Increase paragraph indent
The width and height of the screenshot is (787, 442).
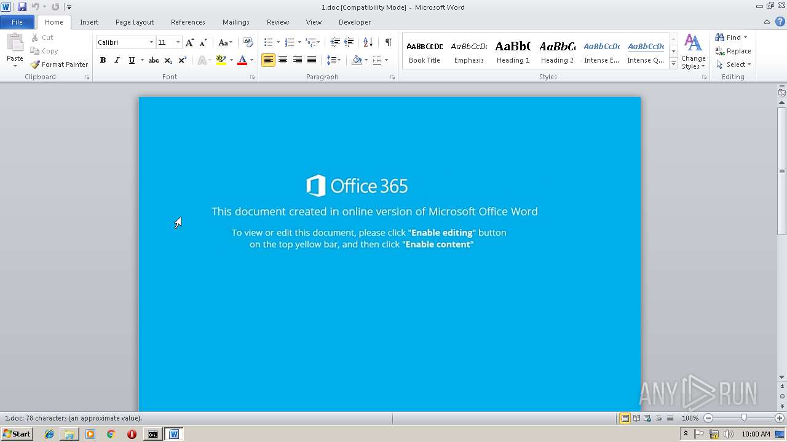point(349,42)
